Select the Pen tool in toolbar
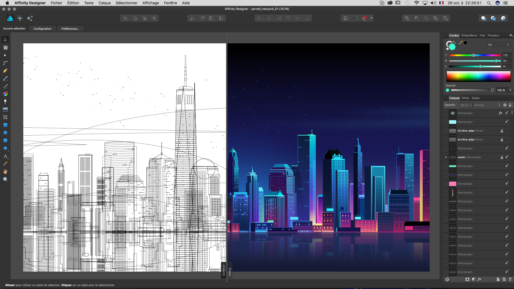Image resolution: width=514 pixels, height=289 pixels. (x=5, y=71)
